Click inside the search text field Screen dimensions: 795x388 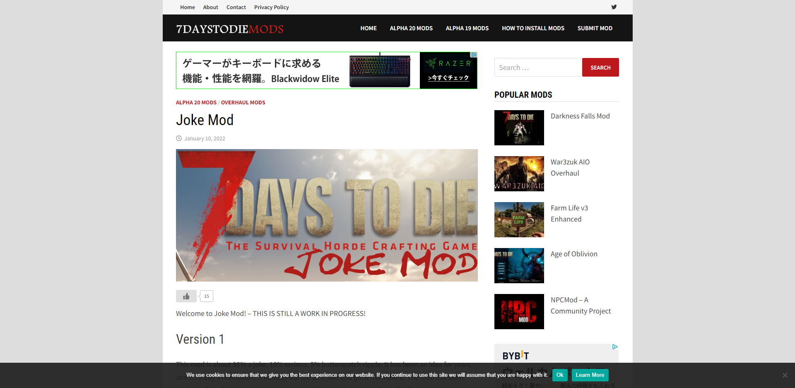[537, 67]
